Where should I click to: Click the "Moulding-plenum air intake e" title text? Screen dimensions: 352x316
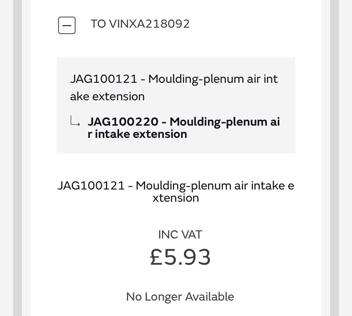(x=215, y=186)
